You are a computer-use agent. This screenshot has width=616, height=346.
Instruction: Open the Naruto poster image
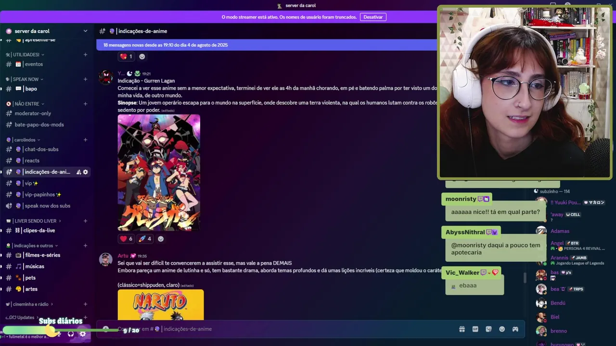(161, 305)
